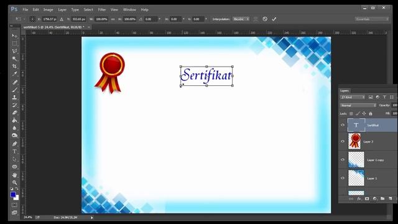Cancel the transform in options bar
The height and width of the screenshot is (224, 398).
click(265, 19)
